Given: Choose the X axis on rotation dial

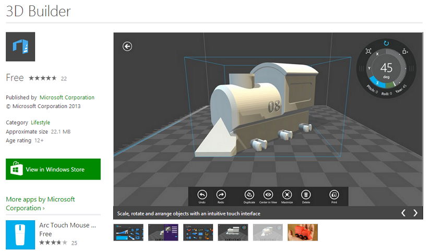Looking at the screenshot, I should pyautogui.click(x=377, y=54).
